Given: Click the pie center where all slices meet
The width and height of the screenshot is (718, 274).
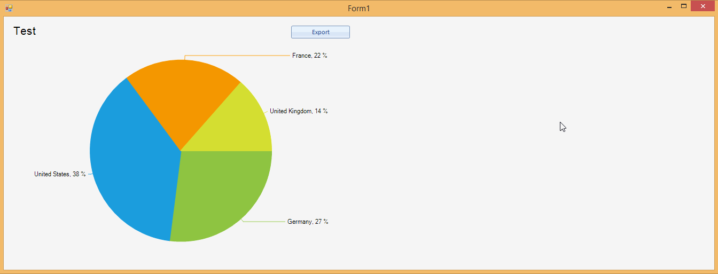Looking at the screenshot, I should (181, 151).
